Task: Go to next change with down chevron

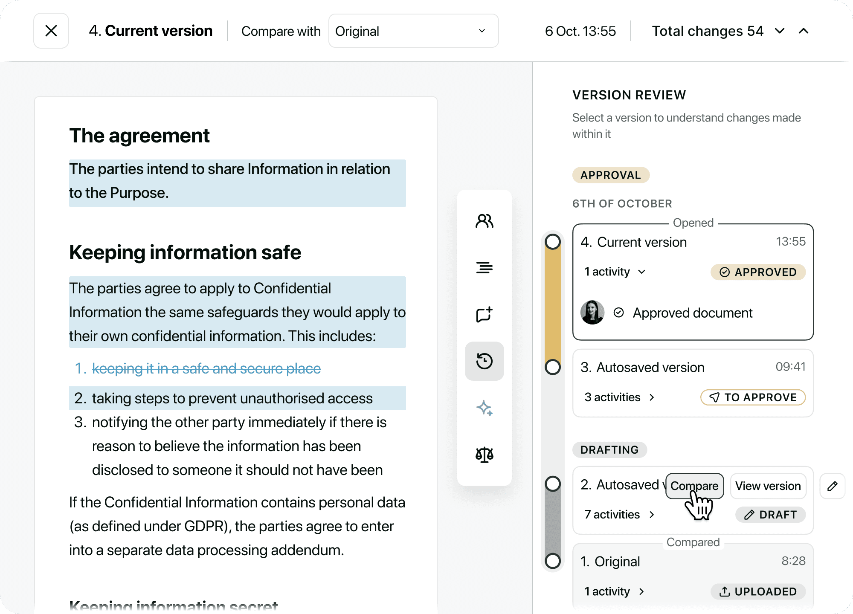Action: coord(780,31)
